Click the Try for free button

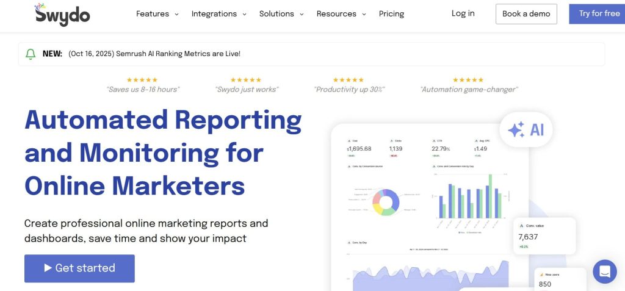[598, 13]
